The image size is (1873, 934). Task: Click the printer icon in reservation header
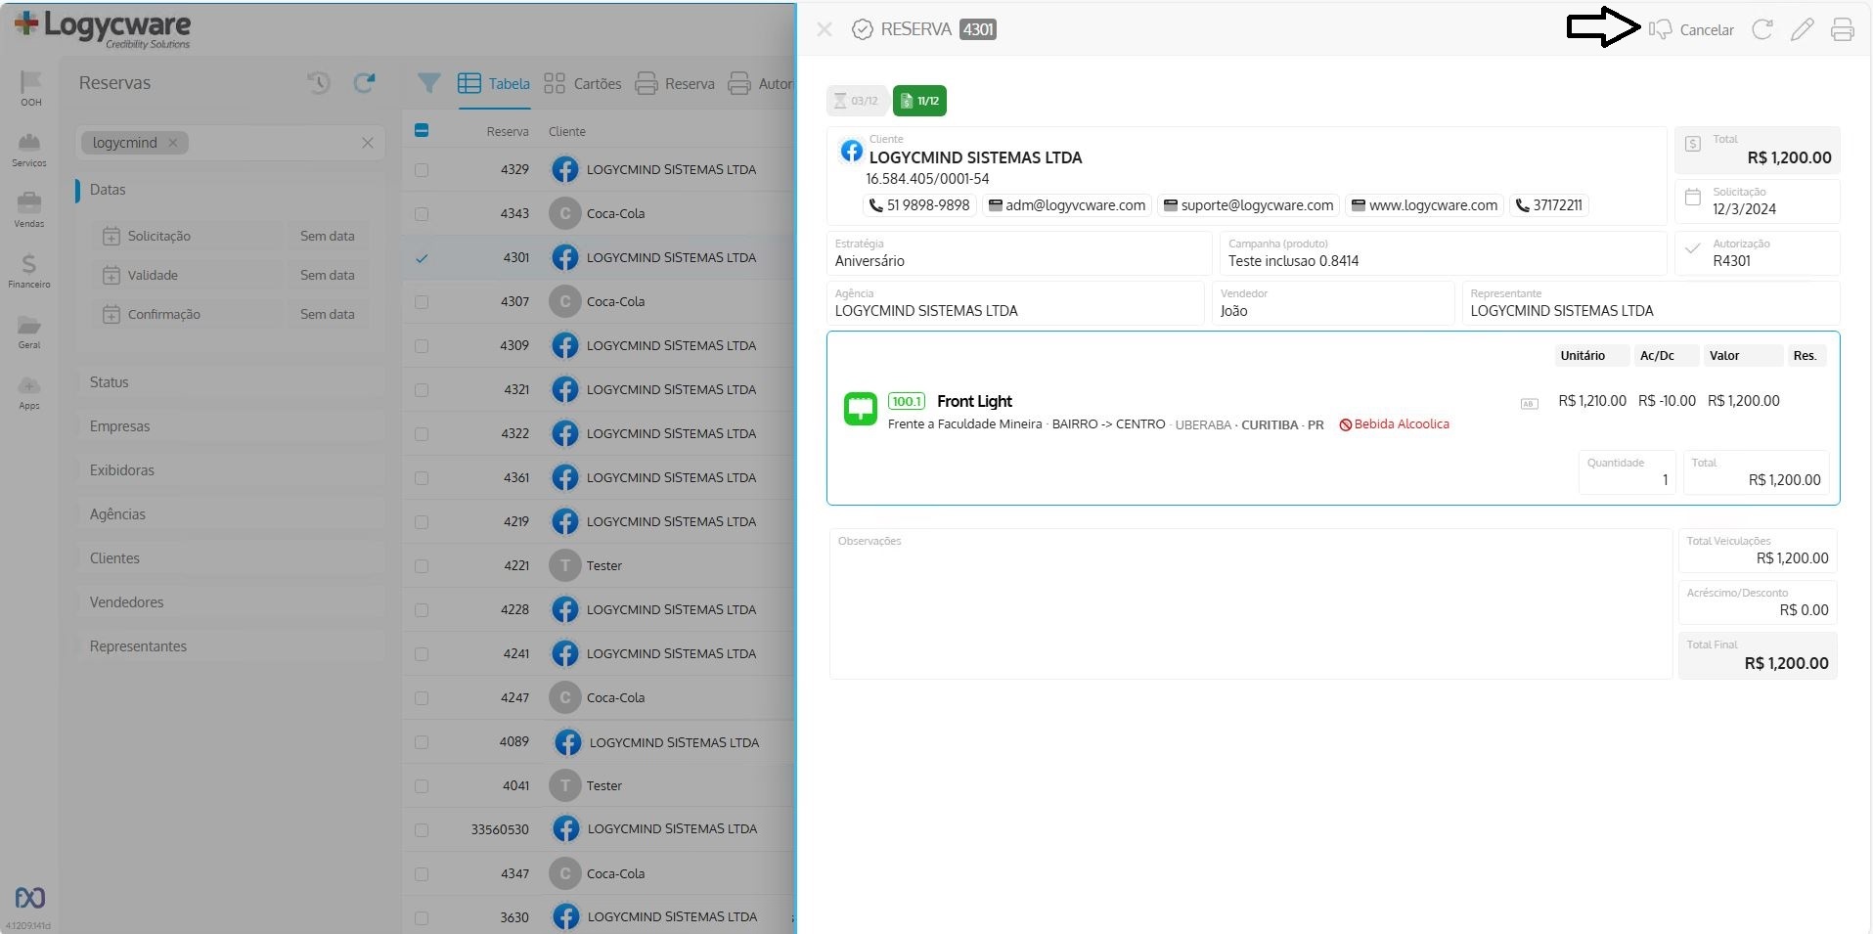1842,29
